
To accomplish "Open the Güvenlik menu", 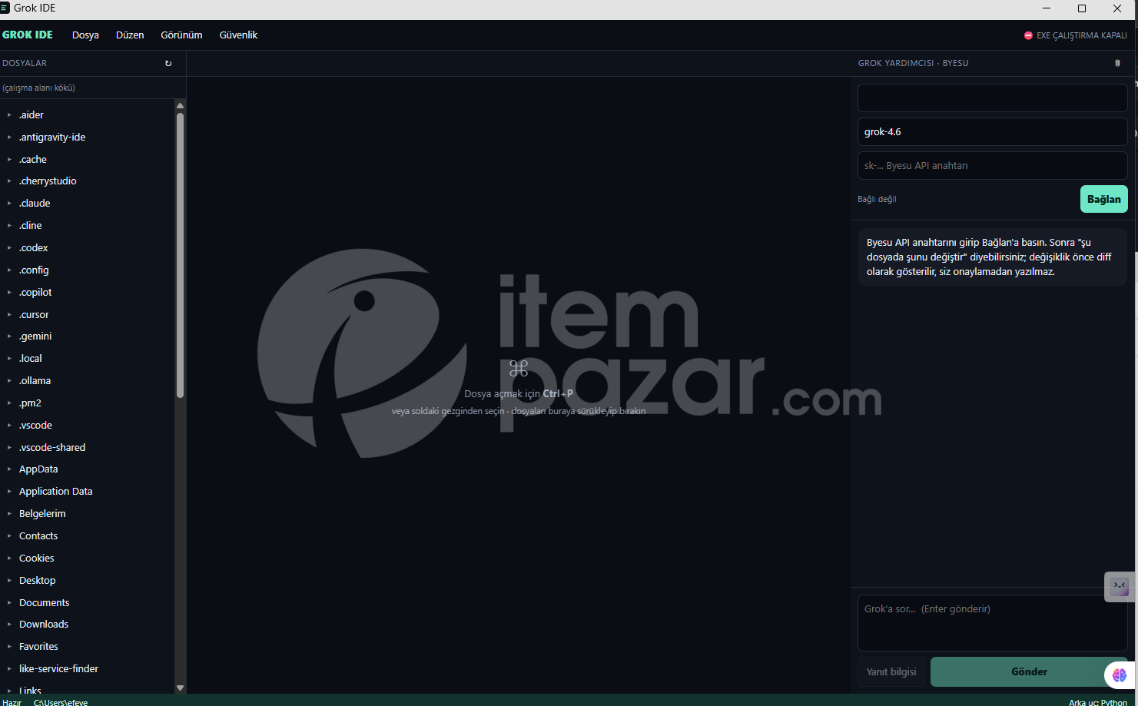I will (x=238, y=35).
